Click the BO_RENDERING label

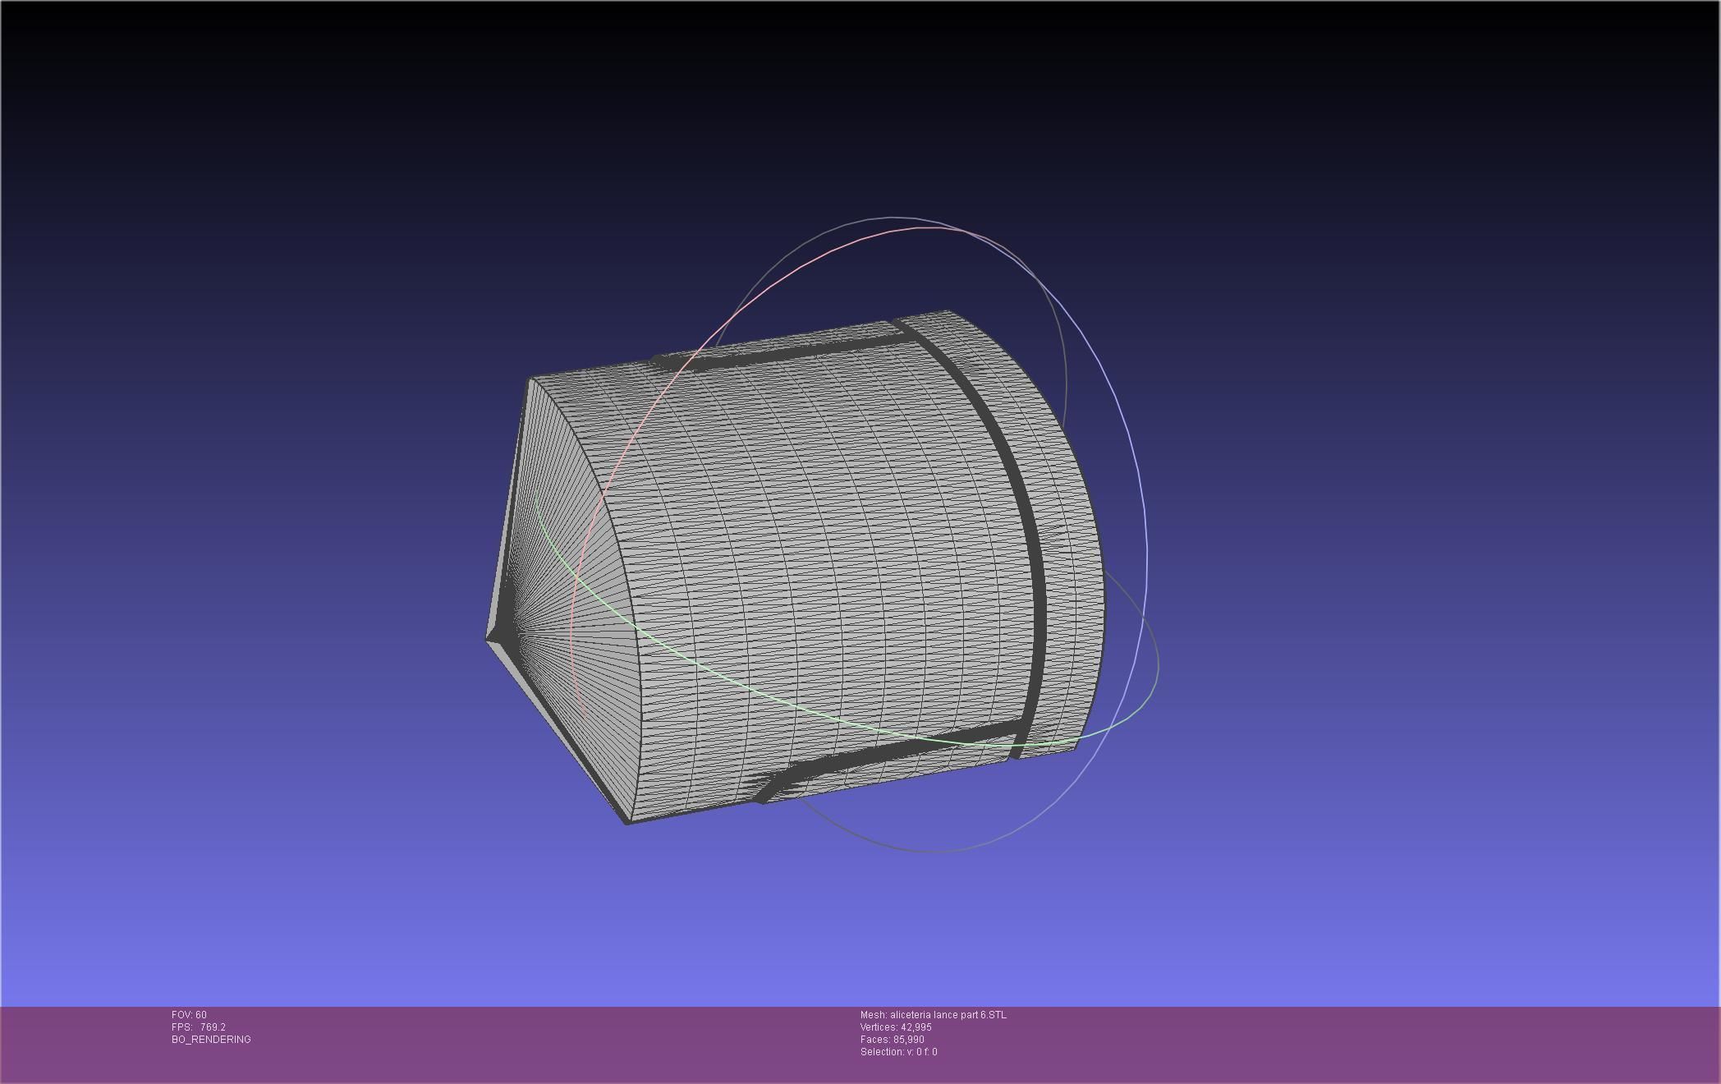[x=211, y=1040]
